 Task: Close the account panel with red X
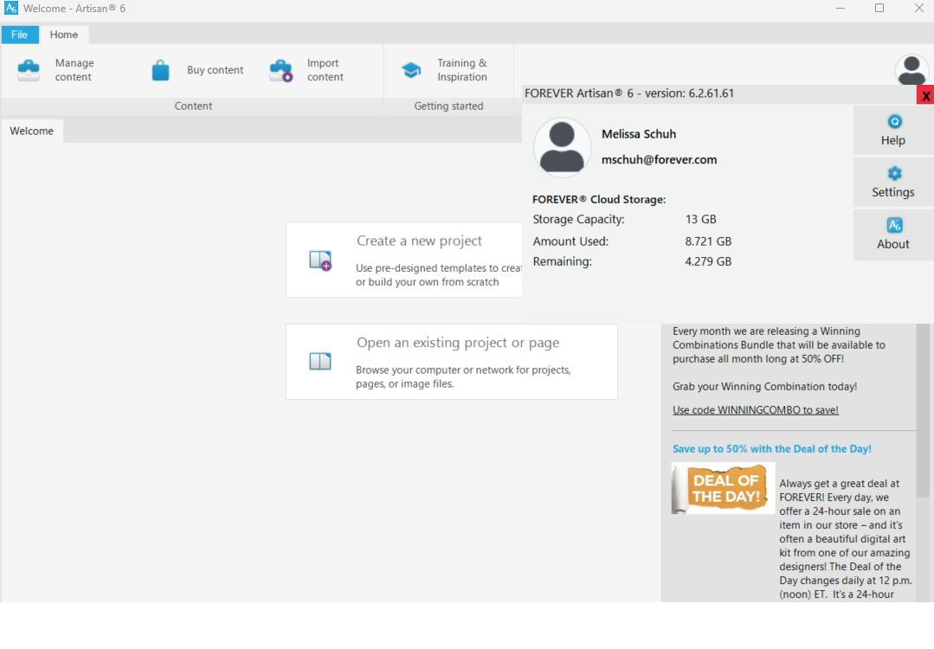pyautogui.click(x=925, y=95)
